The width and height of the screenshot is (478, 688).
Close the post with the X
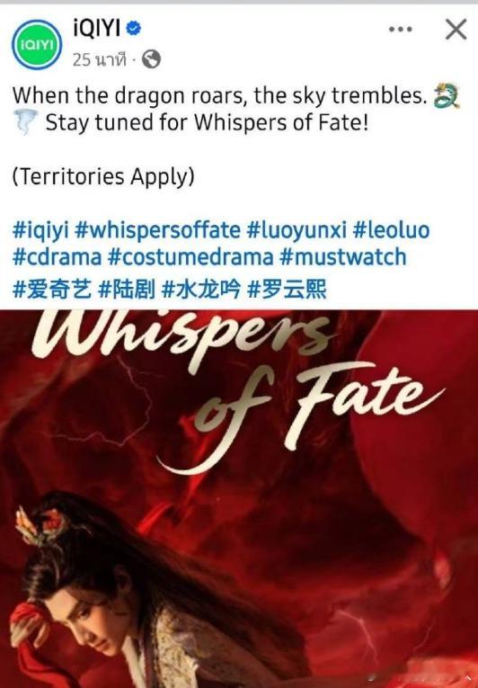(x=456, y=30)
